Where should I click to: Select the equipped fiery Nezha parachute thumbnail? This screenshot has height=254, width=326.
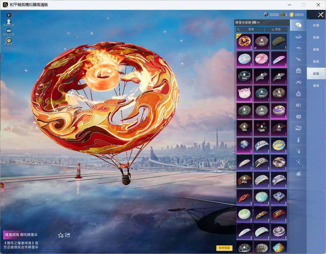[x=244, y=42]
